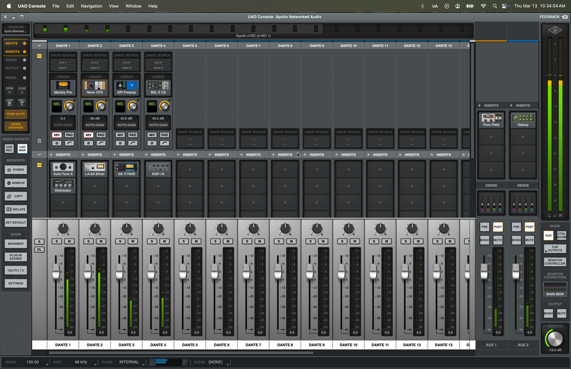Select the OUTPUT view tab
The image size is (571, 369).
pos(15,69)
